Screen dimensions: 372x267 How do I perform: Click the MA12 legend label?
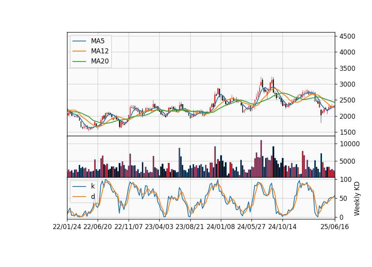pos(100,51)
